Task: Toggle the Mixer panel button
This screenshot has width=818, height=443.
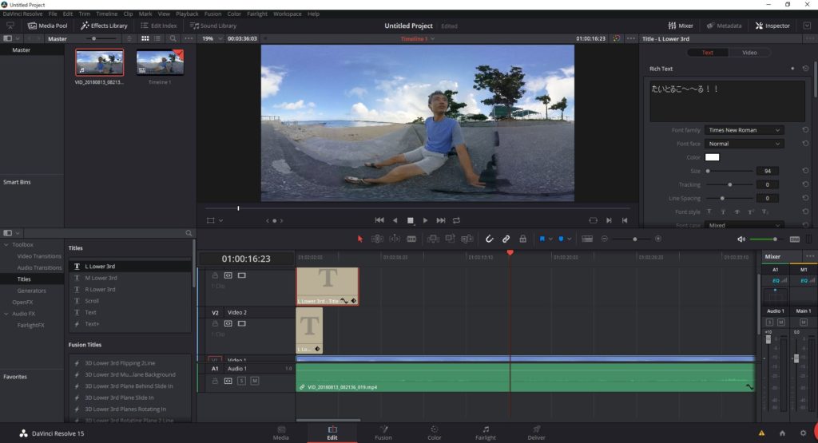Action: tap(681, 26)
